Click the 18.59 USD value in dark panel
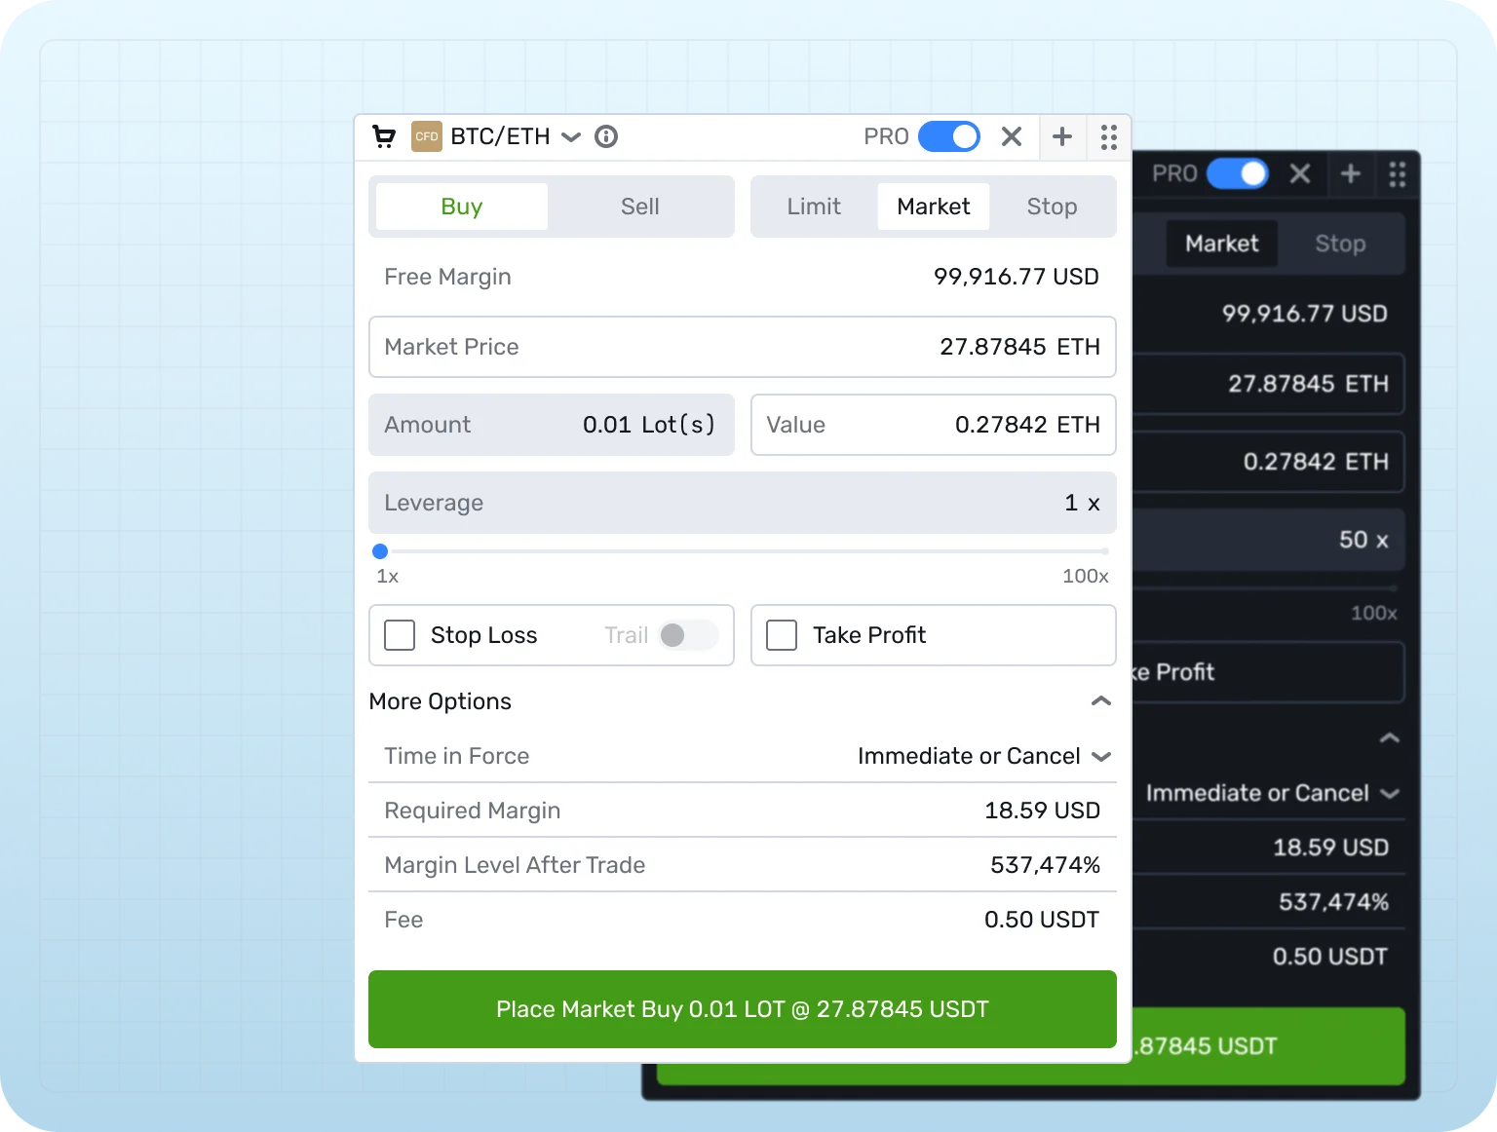 [x=1331, y=848]
